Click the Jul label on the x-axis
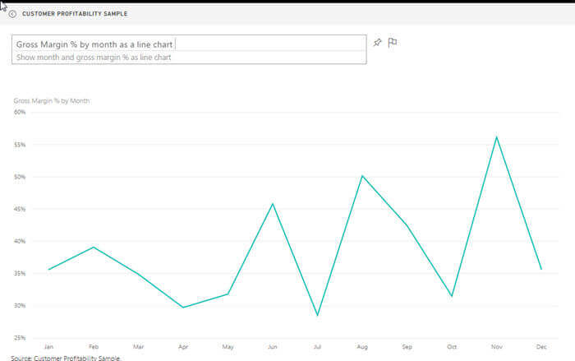The height and width of the screenshot is (361, 575). pos(317,347)
